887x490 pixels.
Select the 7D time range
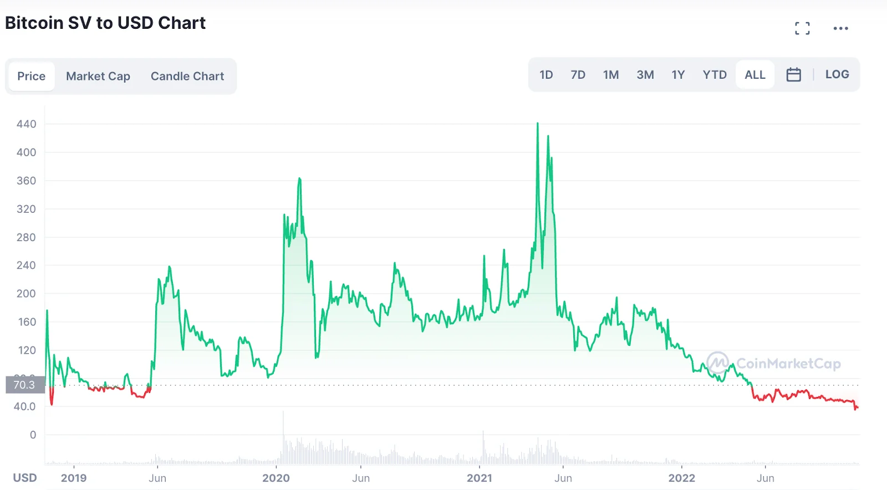coord(578,75)
